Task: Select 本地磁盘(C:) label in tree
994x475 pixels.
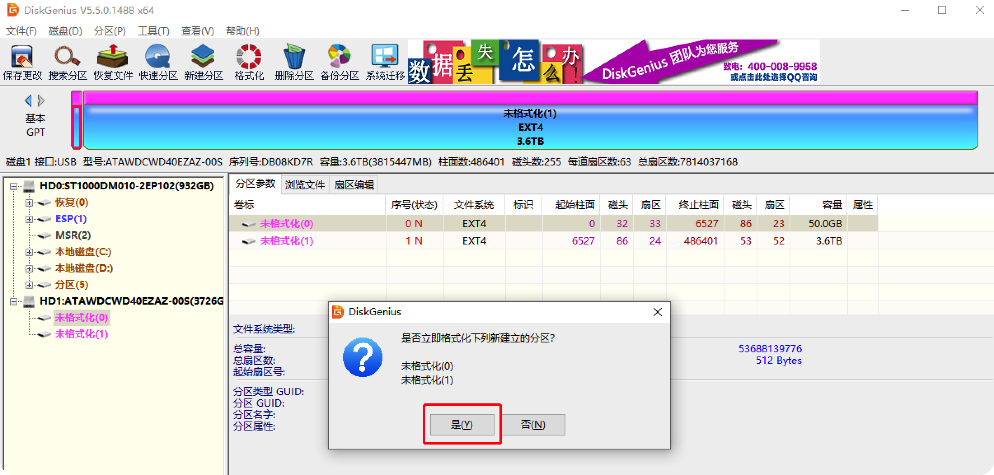Action: coord(83,252)
